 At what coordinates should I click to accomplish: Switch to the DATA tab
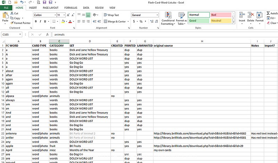[x=86, y=8]
